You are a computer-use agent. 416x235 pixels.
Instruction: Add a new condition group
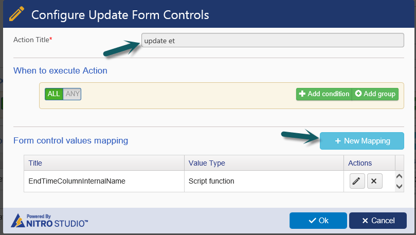375,94
